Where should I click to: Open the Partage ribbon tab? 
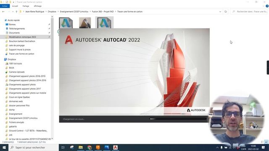click(x=26, y=6)
